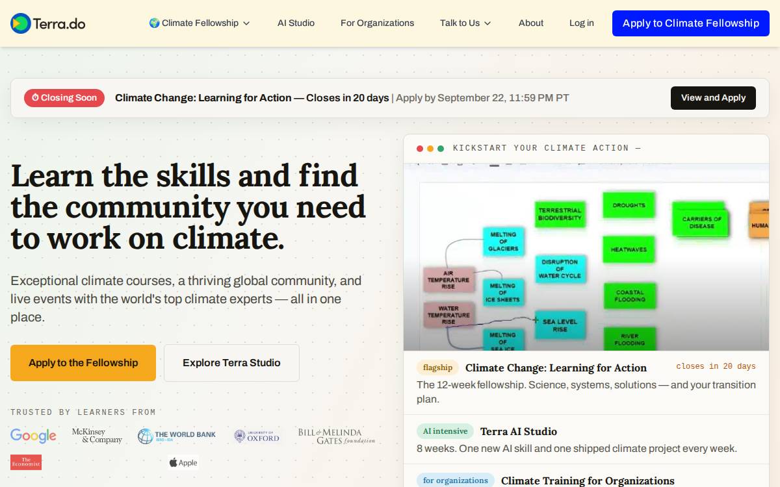
Task: Expand the Climate Fellowship menu chevron
Action: pos(246,23)
